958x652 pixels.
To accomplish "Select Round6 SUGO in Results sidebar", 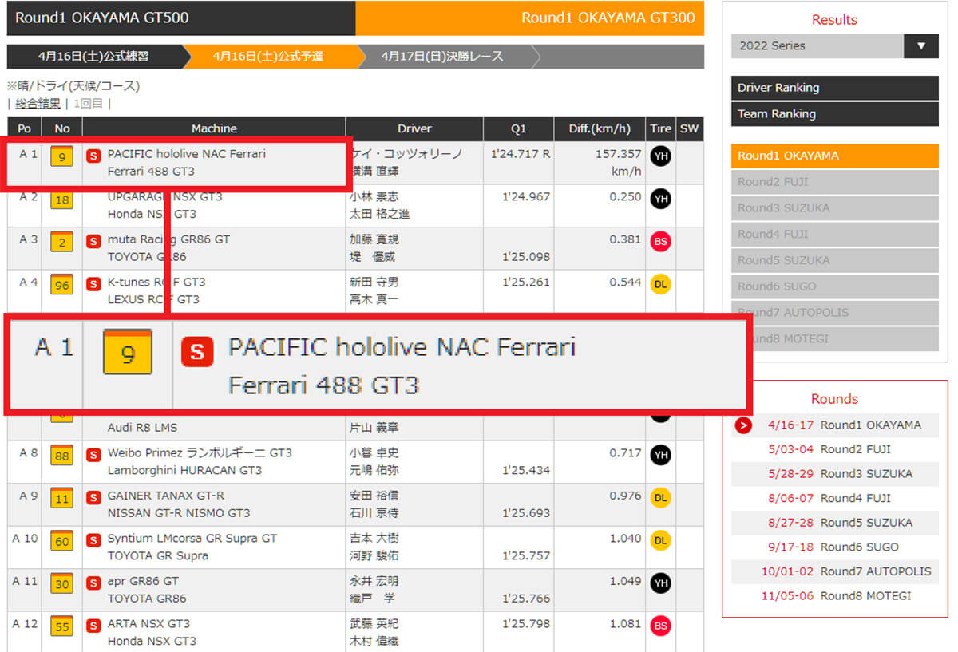I will click(x=834, y=286).
